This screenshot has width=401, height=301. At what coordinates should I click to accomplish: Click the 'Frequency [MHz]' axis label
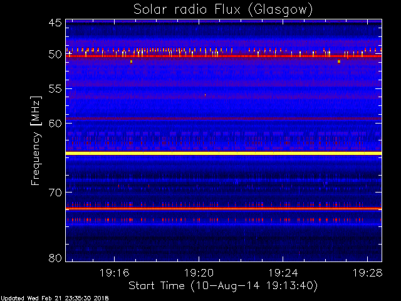tap(36, 140)
